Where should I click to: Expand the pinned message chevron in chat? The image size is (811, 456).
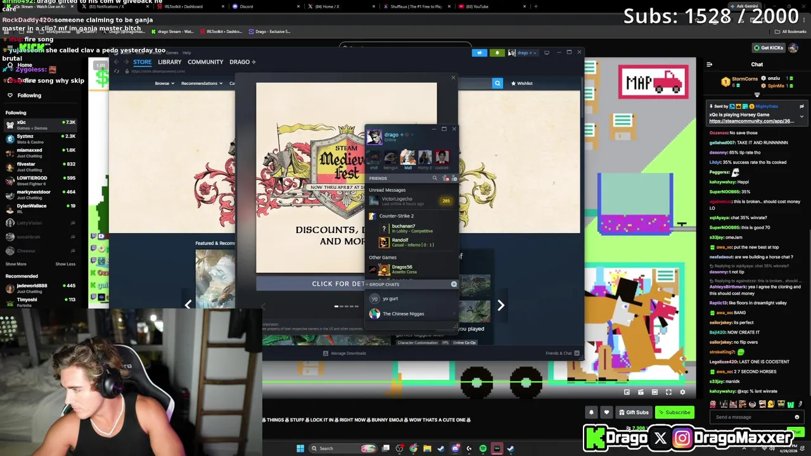coord(801,117)
